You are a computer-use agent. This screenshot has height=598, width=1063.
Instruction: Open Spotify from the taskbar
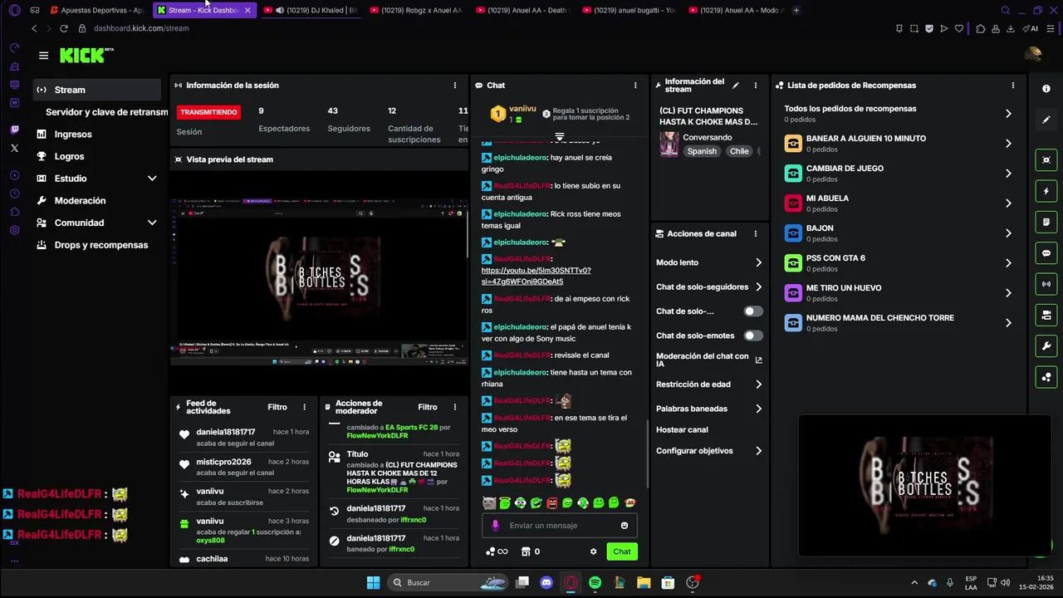595,583
